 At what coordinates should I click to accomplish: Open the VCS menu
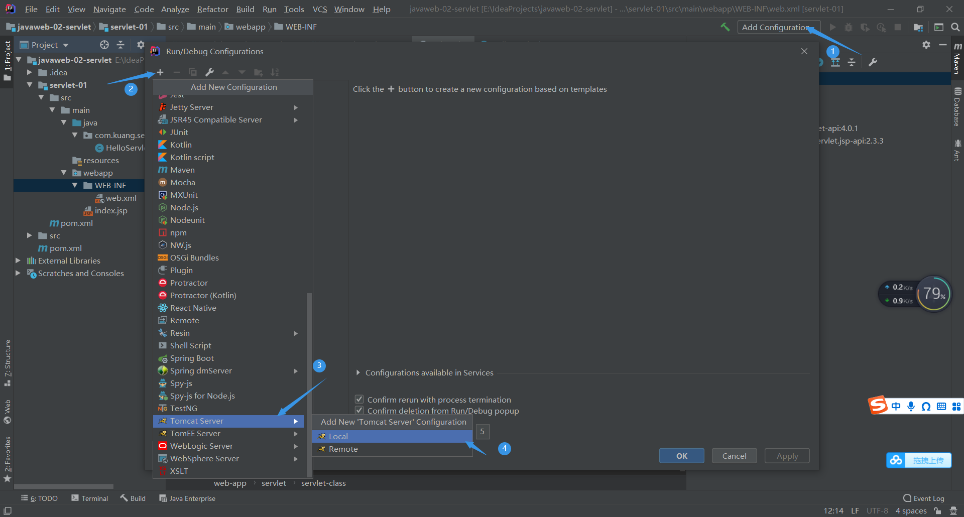click(320, 9)
